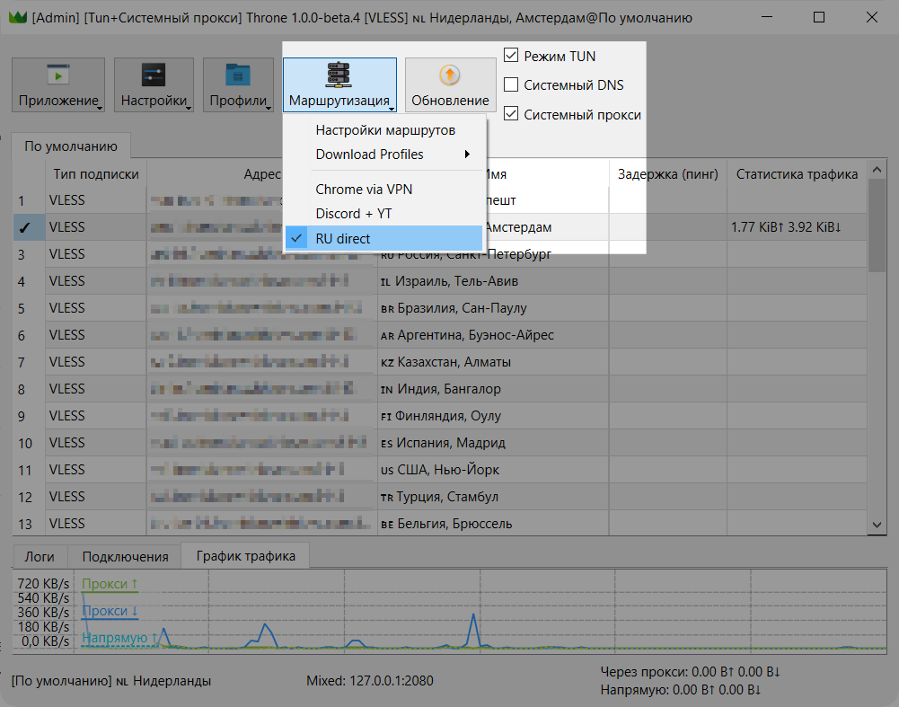Open the Приложение dropdown arrow
The width and height of the screenshot is (899, 707).
[98, 107]
